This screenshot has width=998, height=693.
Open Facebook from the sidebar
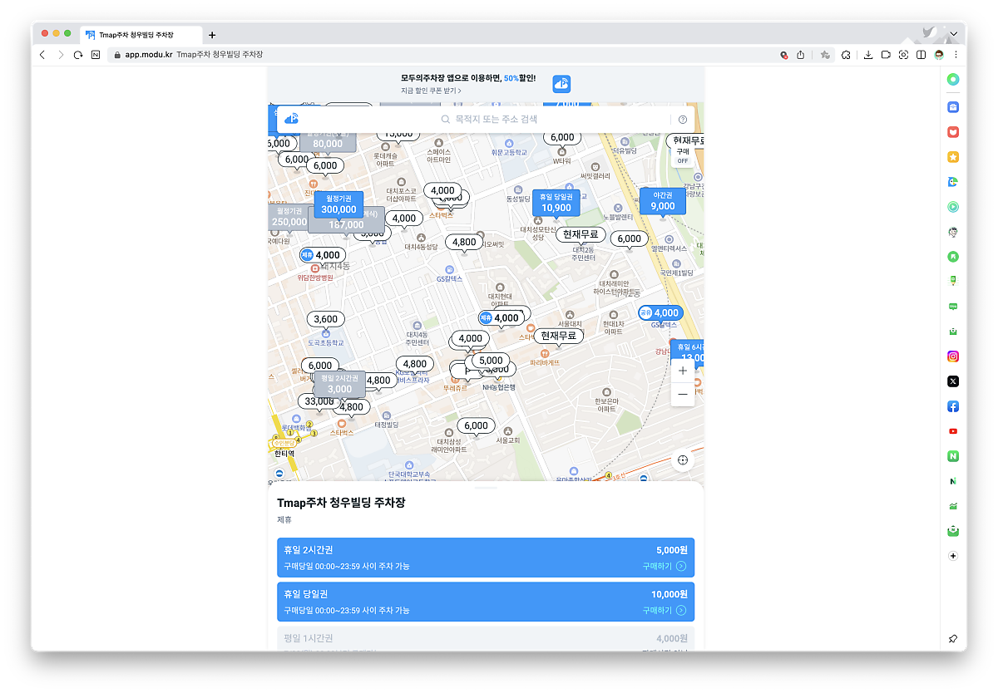coord(953,406)
